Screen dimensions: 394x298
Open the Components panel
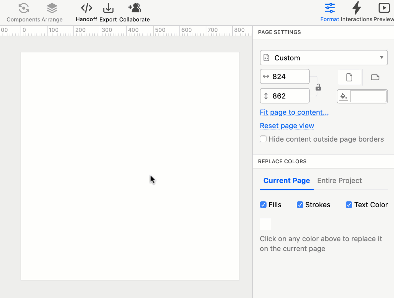click(23, 11)
